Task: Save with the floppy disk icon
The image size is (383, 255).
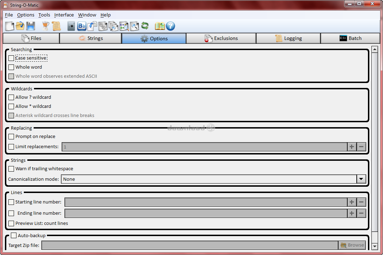Action: click(x=31, y=26)
